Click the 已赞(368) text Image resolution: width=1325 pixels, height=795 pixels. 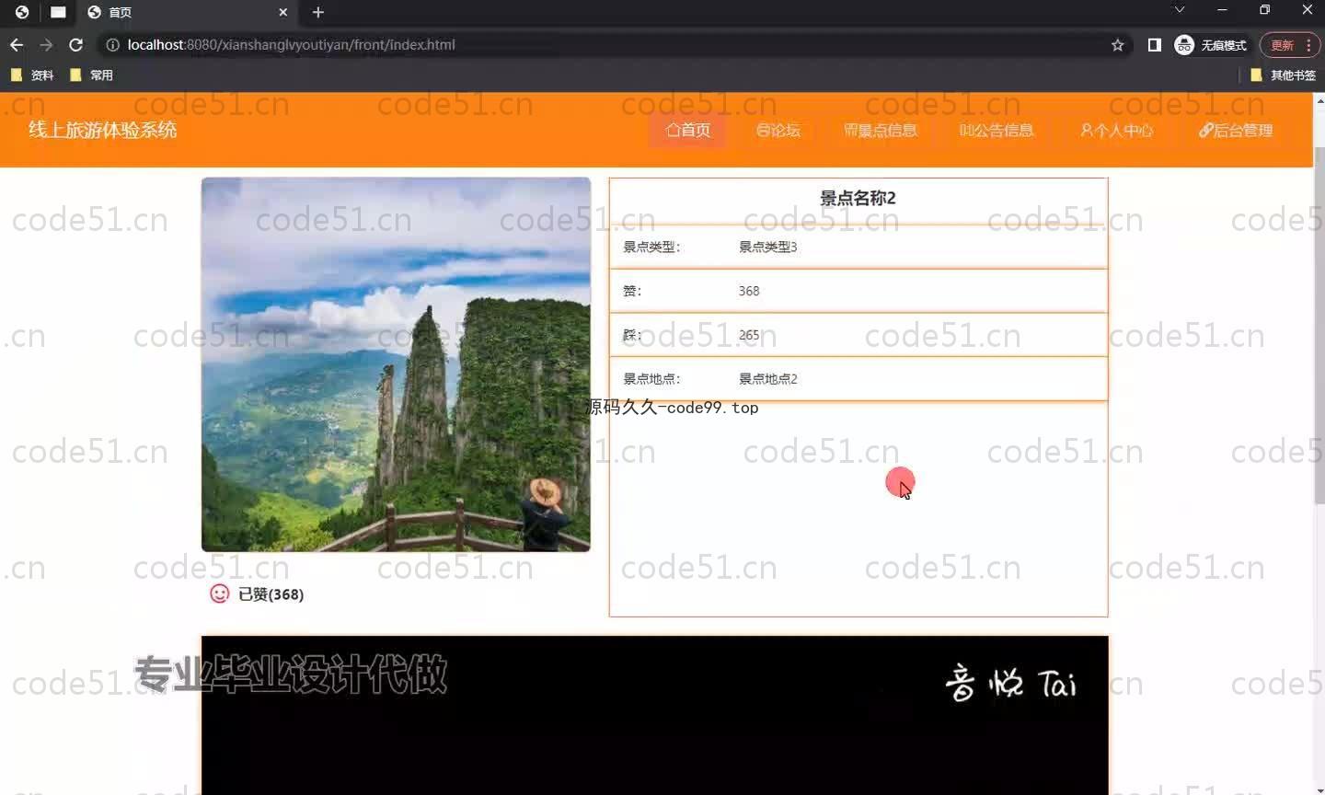tap(271, 594)
